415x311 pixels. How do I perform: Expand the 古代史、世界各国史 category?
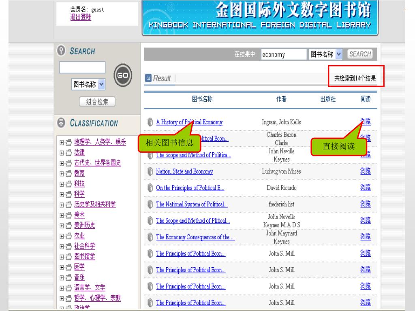click(62, 164)
